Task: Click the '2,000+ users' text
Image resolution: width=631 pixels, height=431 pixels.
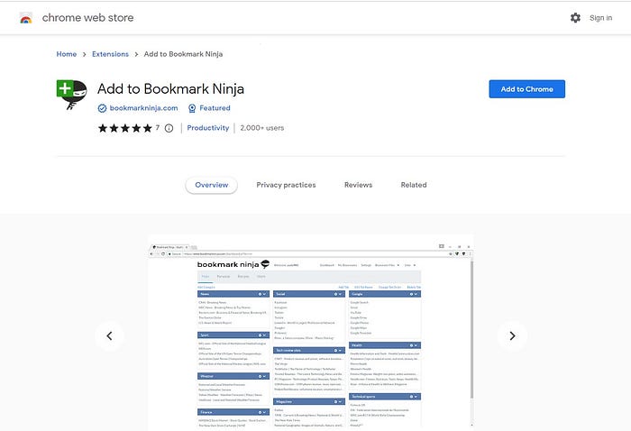Action: tap(262, 127)
